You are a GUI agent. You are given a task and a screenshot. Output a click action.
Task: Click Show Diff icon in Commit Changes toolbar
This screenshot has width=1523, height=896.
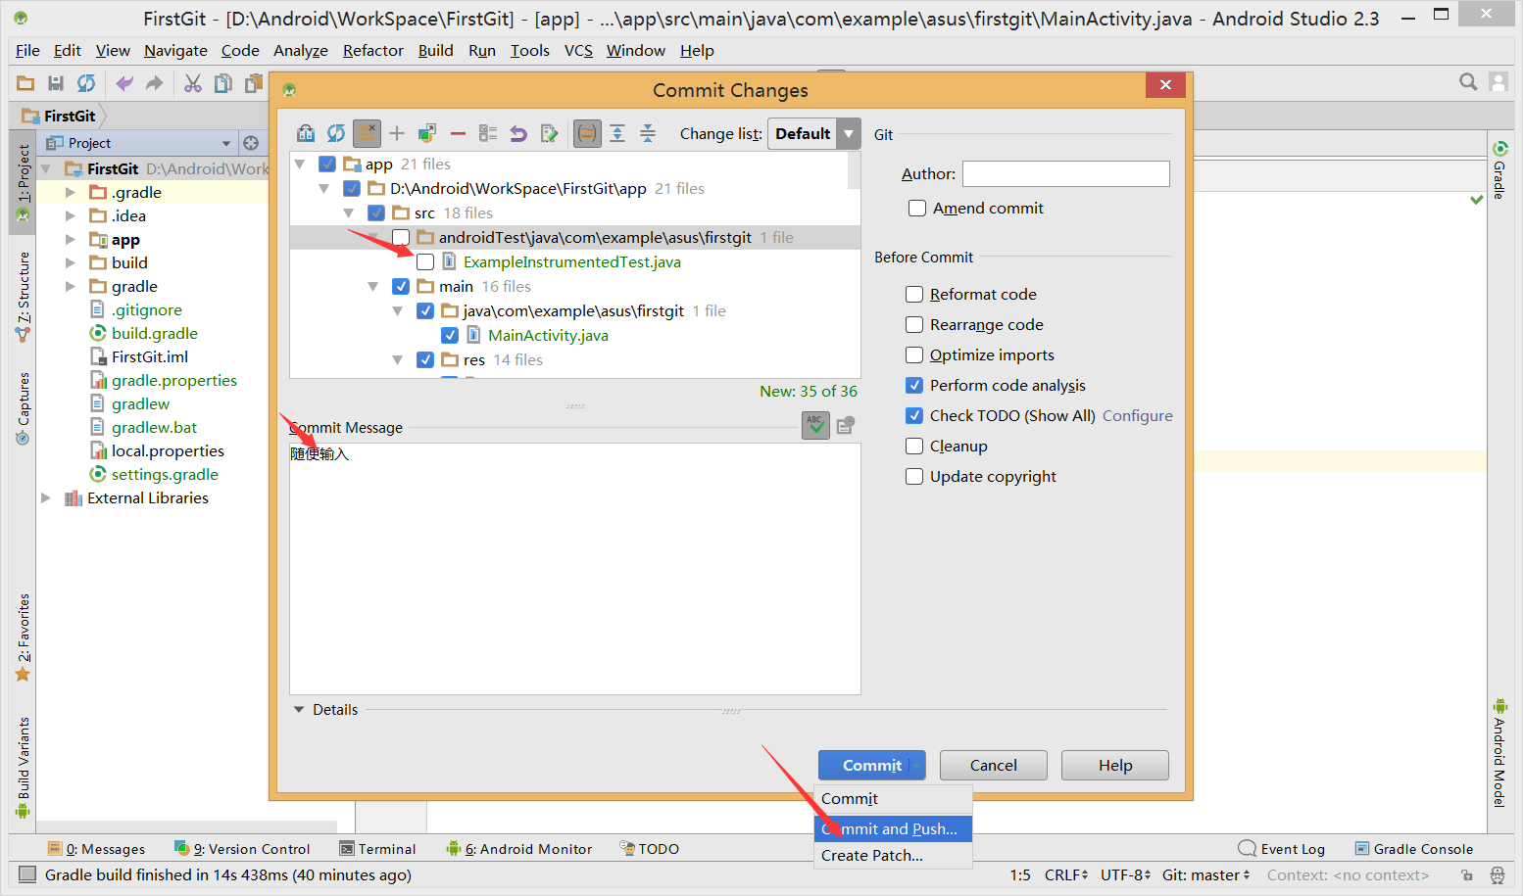click(x=306, y=133)
